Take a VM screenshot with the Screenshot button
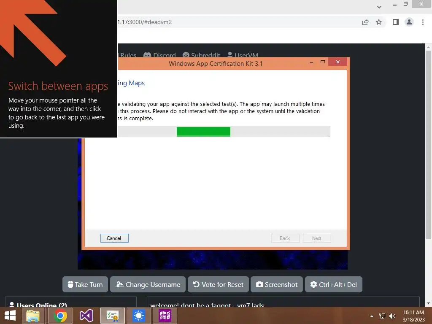This screenshot has height=324, width=432. click(277, 284)
